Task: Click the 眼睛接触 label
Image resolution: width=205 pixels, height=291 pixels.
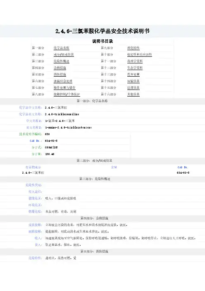Action: [x=36, y=232]
